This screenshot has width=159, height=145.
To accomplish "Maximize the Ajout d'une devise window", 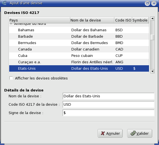I will point(148,3).
